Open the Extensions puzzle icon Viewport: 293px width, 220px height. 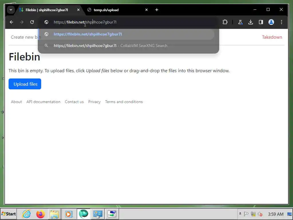click(225, 22)
